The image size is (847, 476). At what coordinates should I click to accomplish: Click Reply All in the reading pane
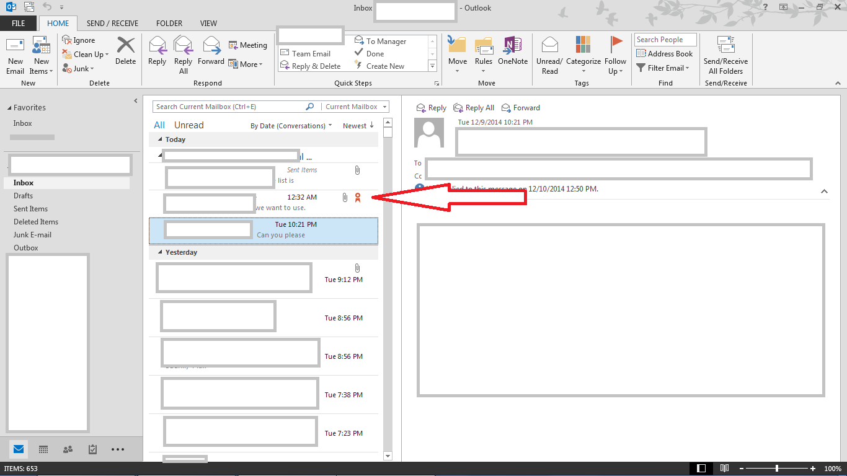474,108
